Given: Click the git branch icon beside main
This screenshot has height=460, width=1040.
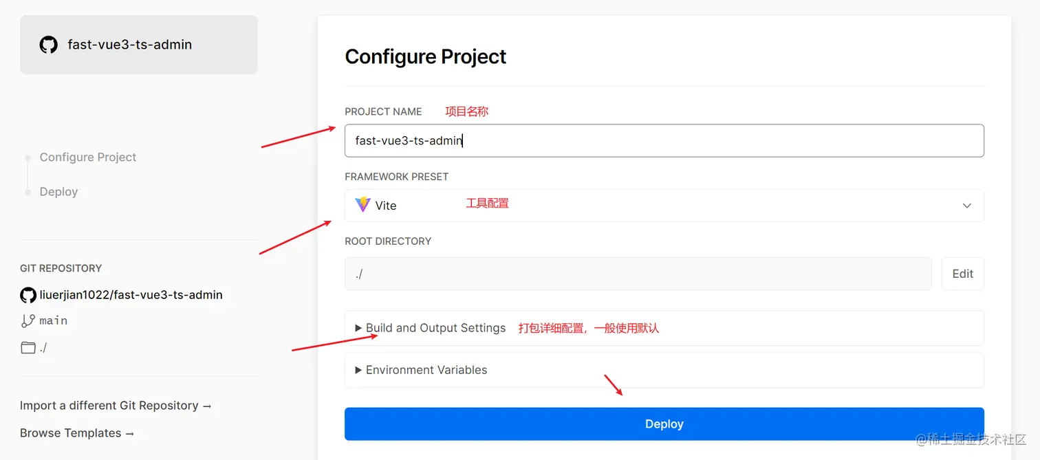Looking at the screenshot, I should [x=28, y=320].
